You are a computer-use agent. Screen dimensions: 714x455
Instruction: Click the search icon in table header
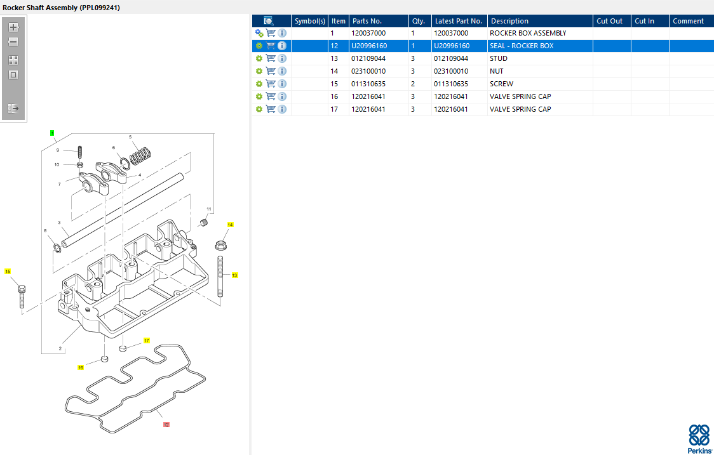(269, 21)
